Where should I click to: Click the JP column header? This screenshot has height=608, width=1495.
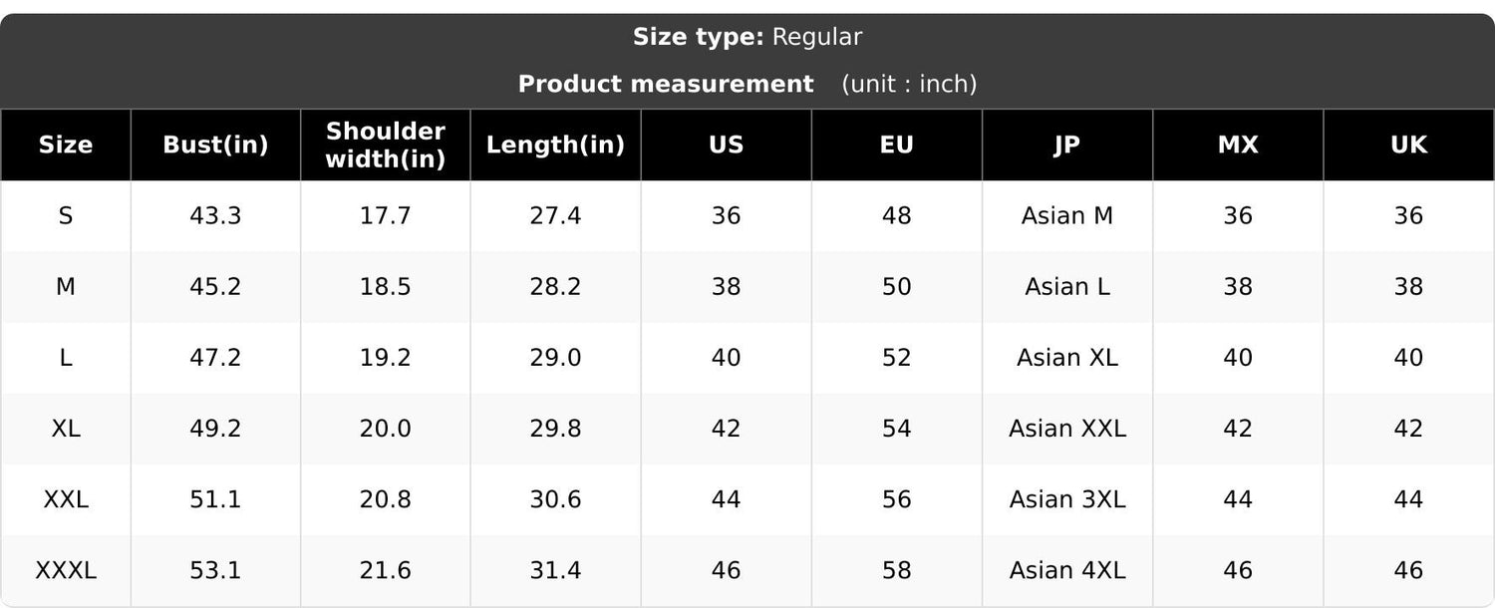coord(1067,145)
